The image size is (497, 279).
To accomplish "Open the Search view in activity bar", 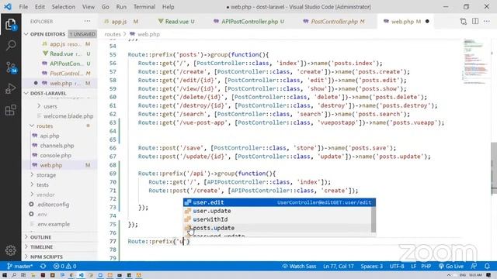I will (10, 46).
